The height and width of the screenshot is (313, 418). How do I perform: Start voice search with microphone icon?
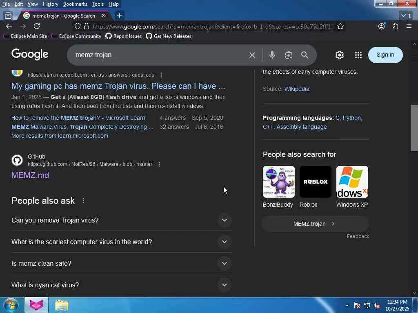click(x=272, y=55)
